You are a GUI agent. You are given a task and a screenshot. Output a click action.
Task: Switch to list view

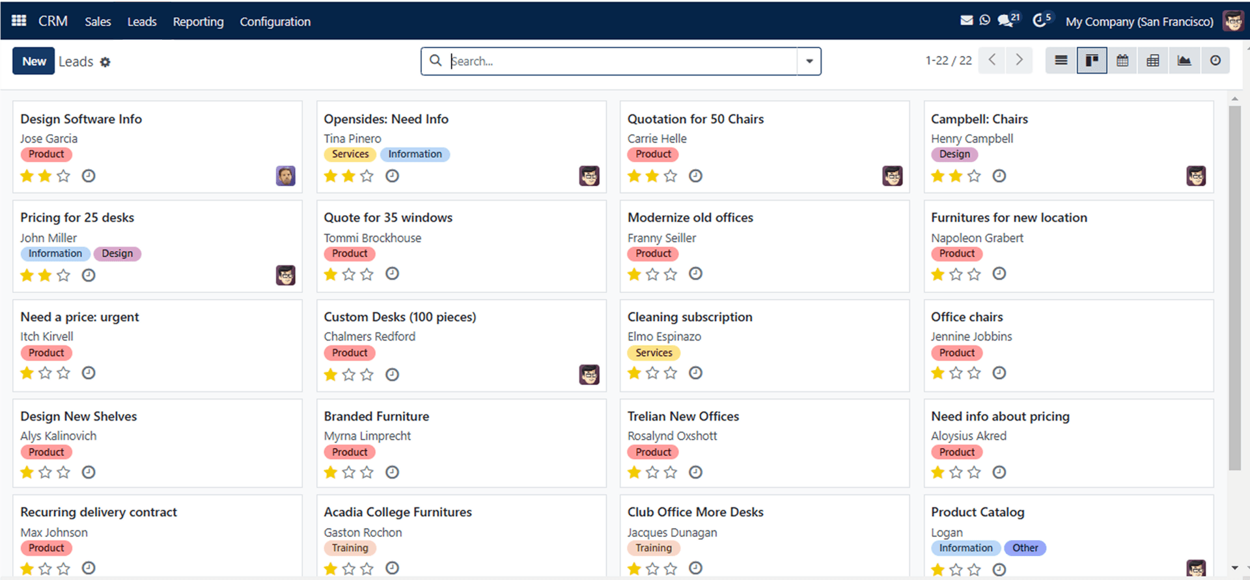(x=1061, y=60)
